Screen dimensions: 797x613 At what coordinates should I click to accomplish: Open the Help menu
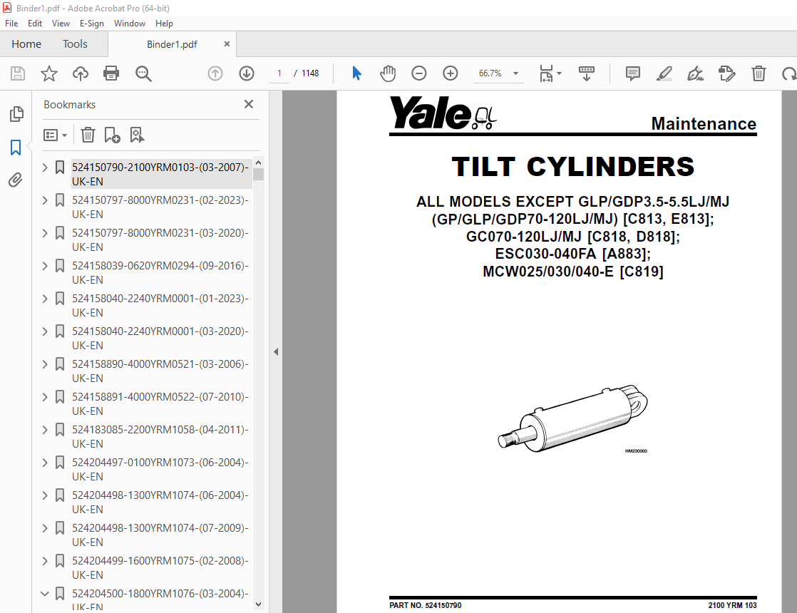coord(164,24)
